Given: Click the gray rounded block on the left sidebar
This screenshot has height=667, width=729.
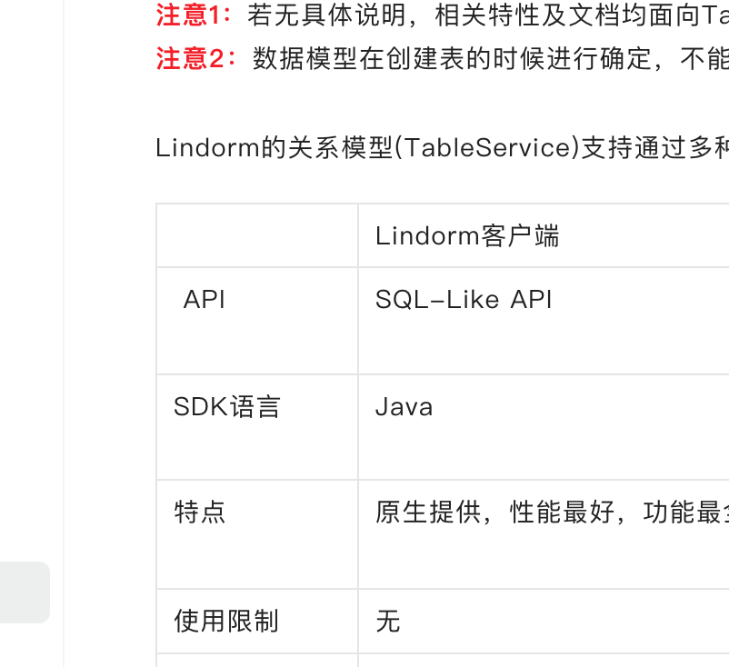Looking at the screenshot, I should [25, 592].
